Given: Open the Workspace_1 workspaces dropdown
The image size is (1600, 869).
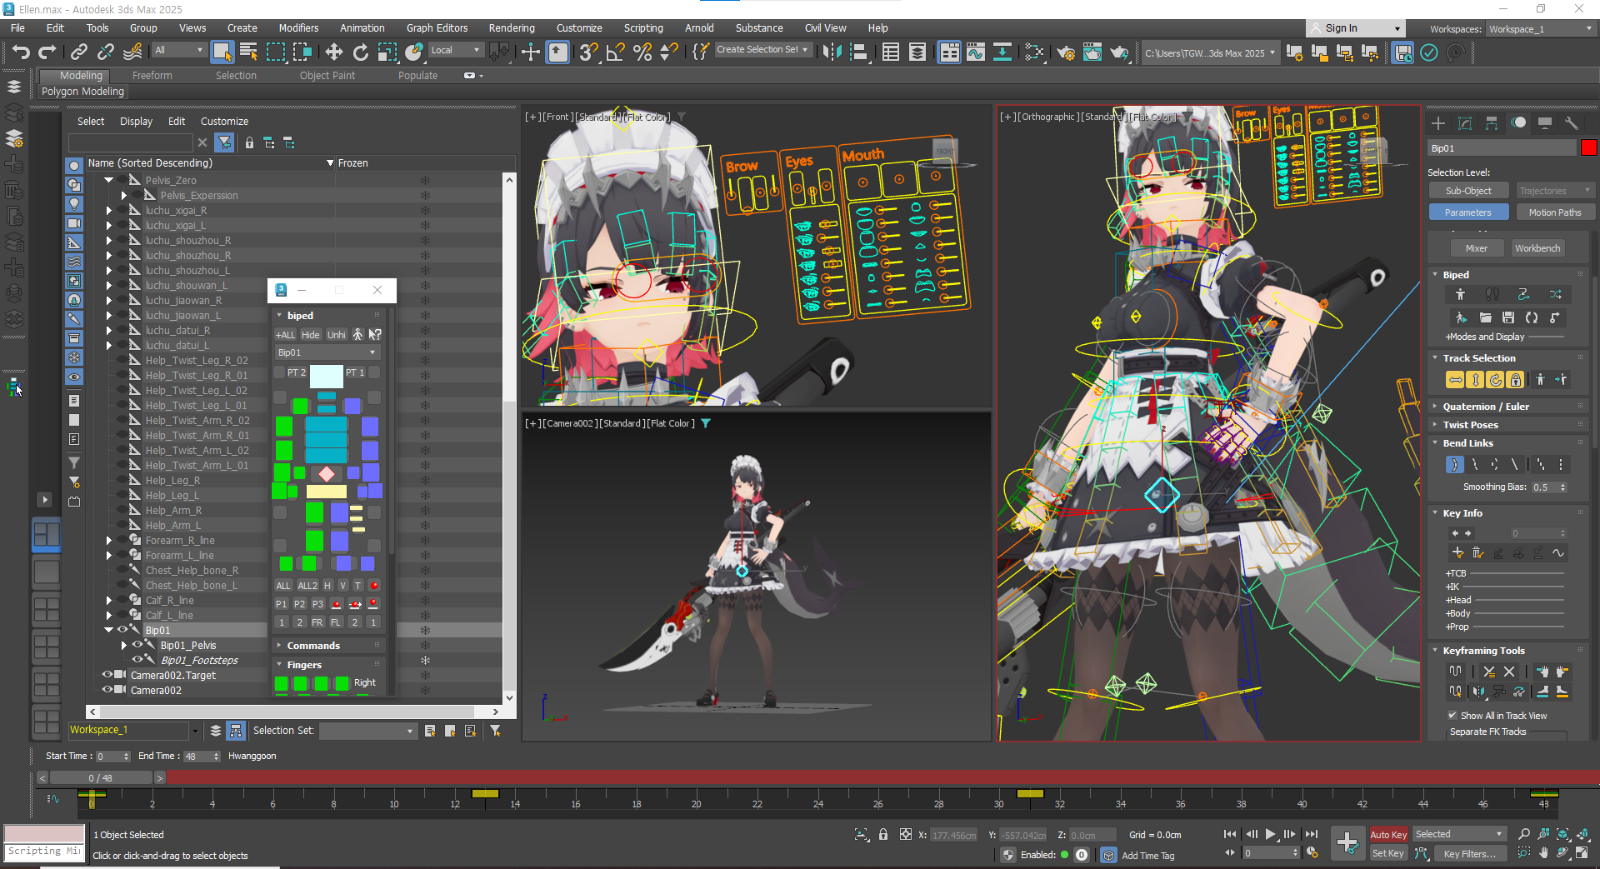Looking at the screenshot, I should [x=1541, y=29].
